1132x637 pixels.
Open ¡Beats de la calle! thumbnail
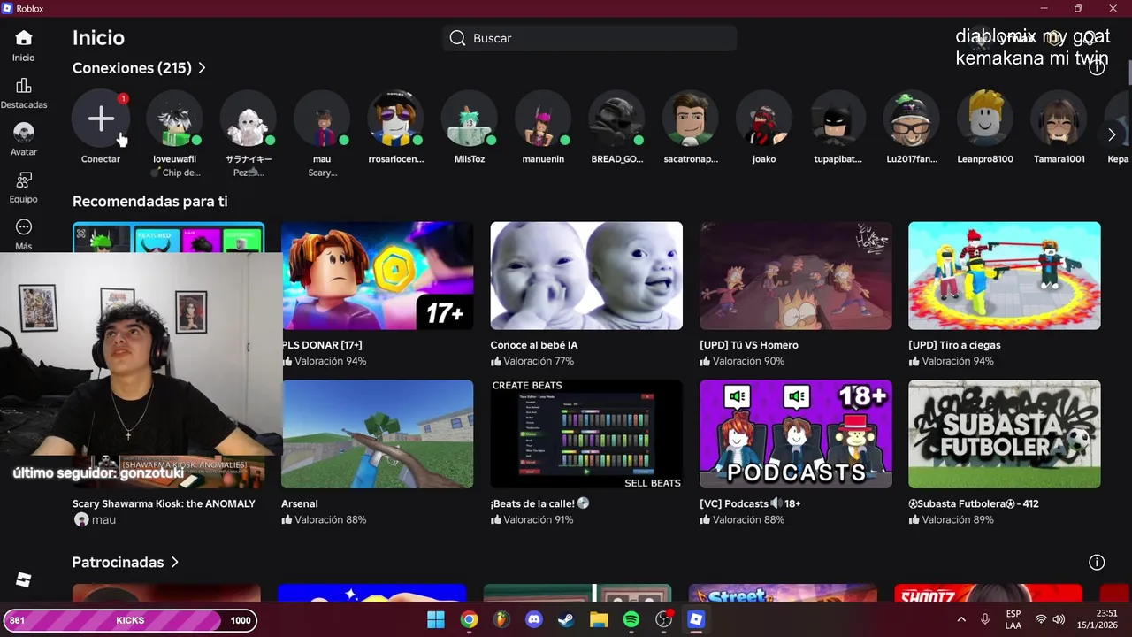(x=586, y=434)
